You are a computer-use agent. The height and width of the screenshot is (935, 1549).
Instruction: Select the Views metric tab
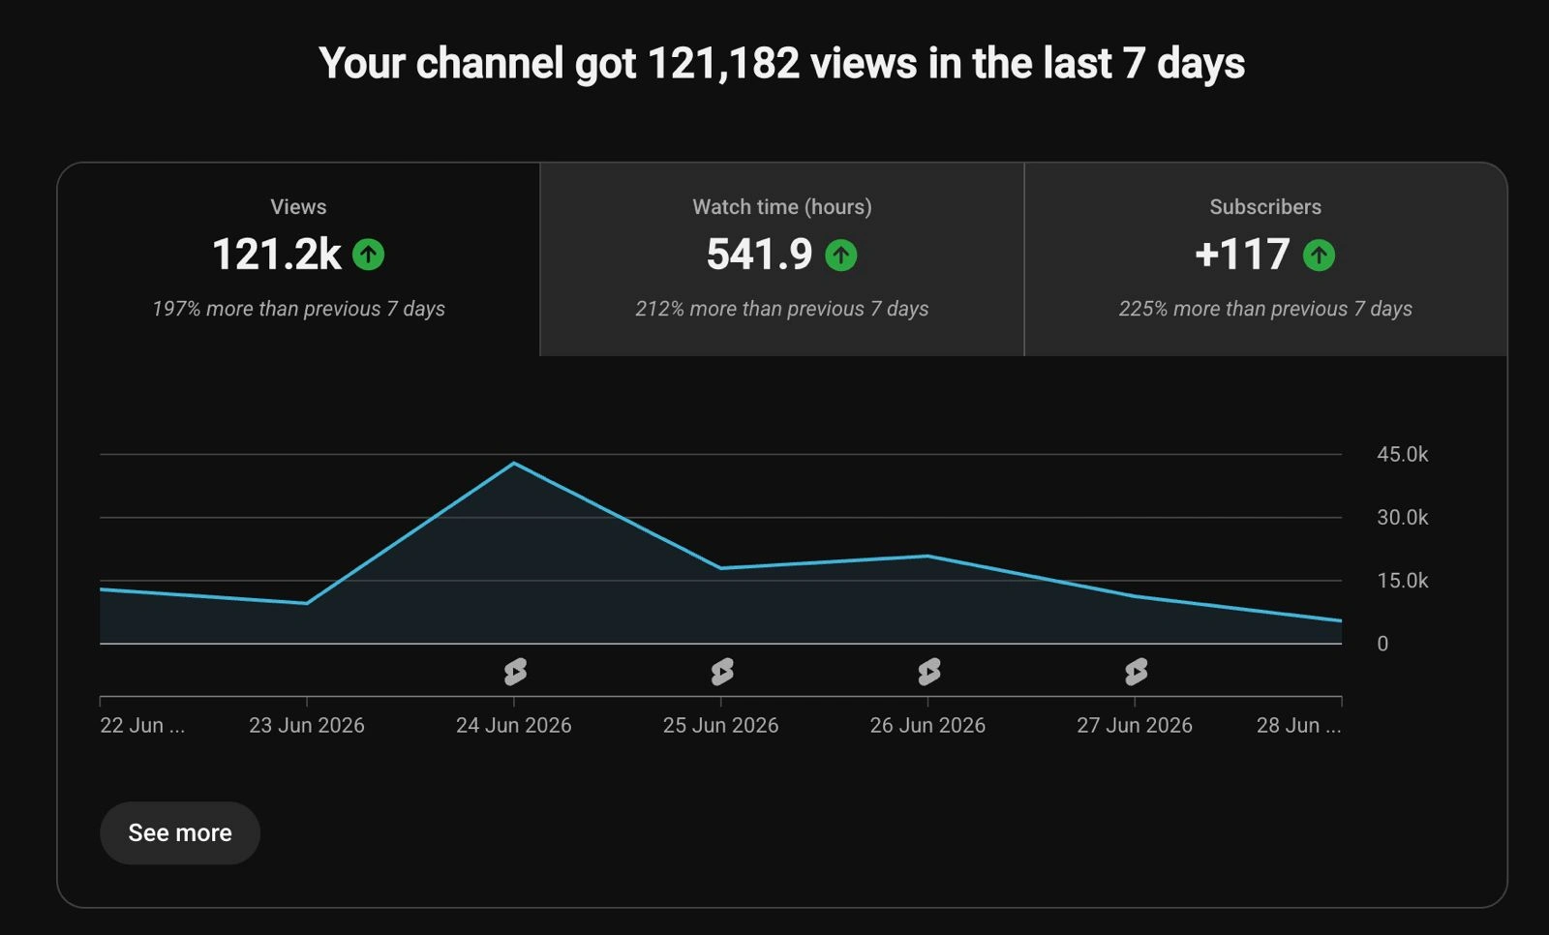(298, 259)
